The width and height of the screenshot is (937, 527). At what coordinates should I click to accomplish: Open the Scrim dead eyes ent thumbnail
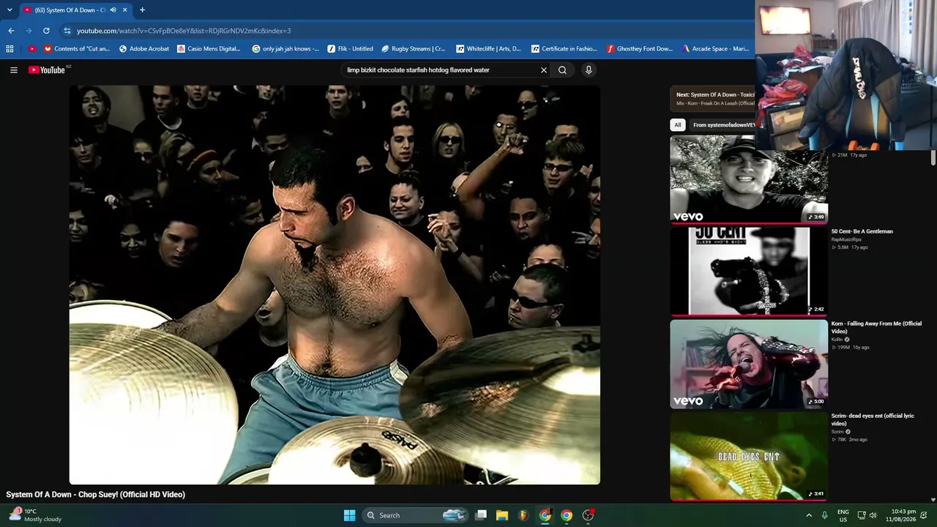749,456
